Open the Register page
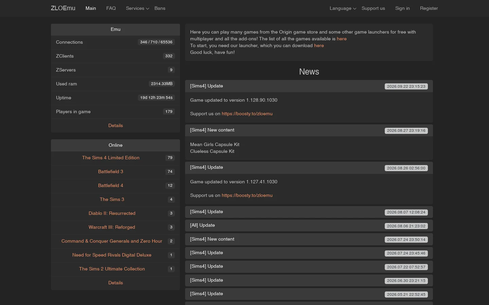489x305 pixels. click(x=429, y=8)
